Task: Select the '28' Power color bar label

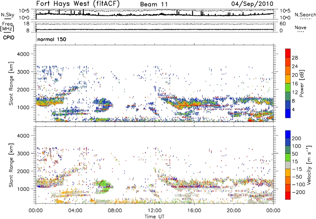Action: pyautogui.click(x=295, y=58)
